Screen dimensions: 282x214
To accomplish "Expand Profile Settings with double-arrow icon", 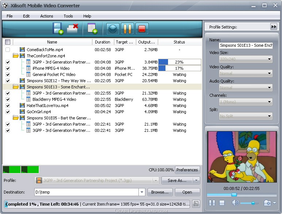I will click(x=274, y=27).
